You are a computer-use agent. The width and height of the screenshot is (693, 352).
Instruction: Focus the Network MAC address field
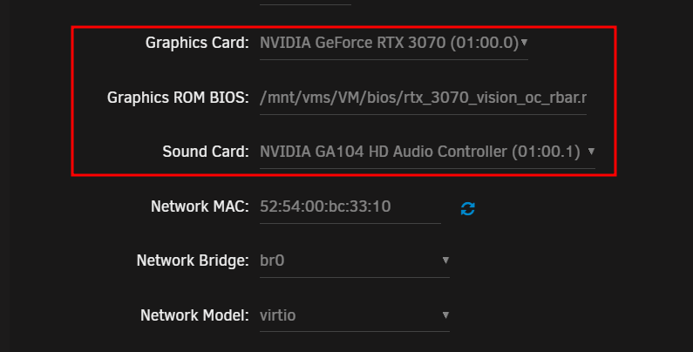(350, 206)
